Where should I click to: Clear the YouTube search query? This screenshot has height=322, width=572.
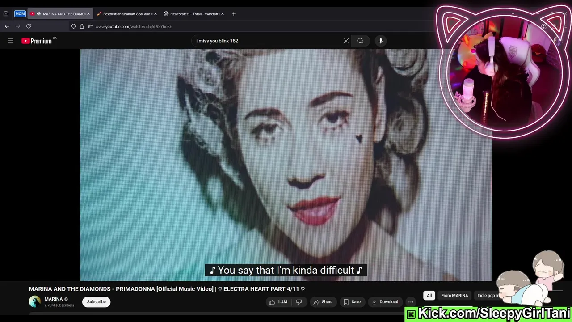346,41
